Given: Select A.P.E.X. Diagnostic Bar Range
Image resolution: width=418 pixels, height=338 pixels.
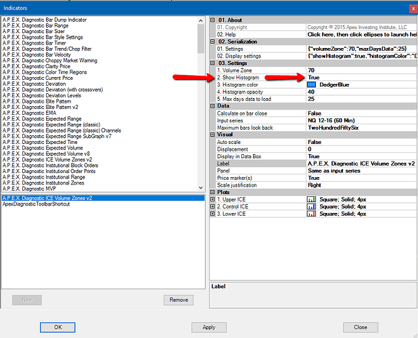Looking at the screenshot, I should 35,26.
